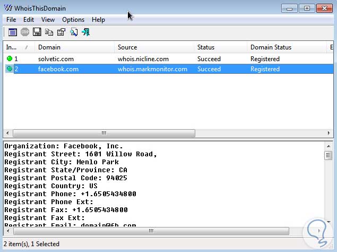337x252 pixels.
Task: Click the WhoisThisDomain title bar app icon
Action: coord(8,8)
